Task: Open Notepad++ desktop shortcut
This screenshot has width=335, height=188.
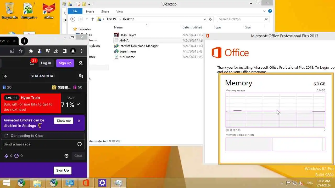Action: coord(29,11)
